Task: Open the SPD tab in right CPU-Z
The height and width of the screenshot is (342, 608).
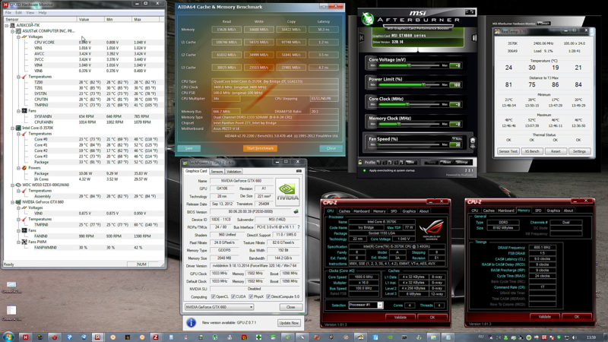Action: [538, 211]
